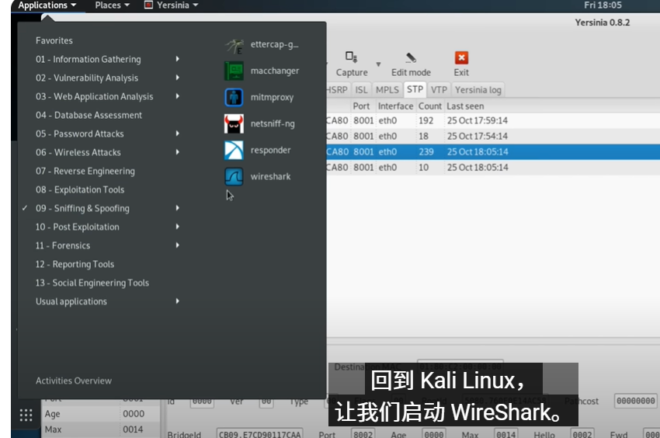
Task: Start macchanger from the submenu
Action: [234, 71]
